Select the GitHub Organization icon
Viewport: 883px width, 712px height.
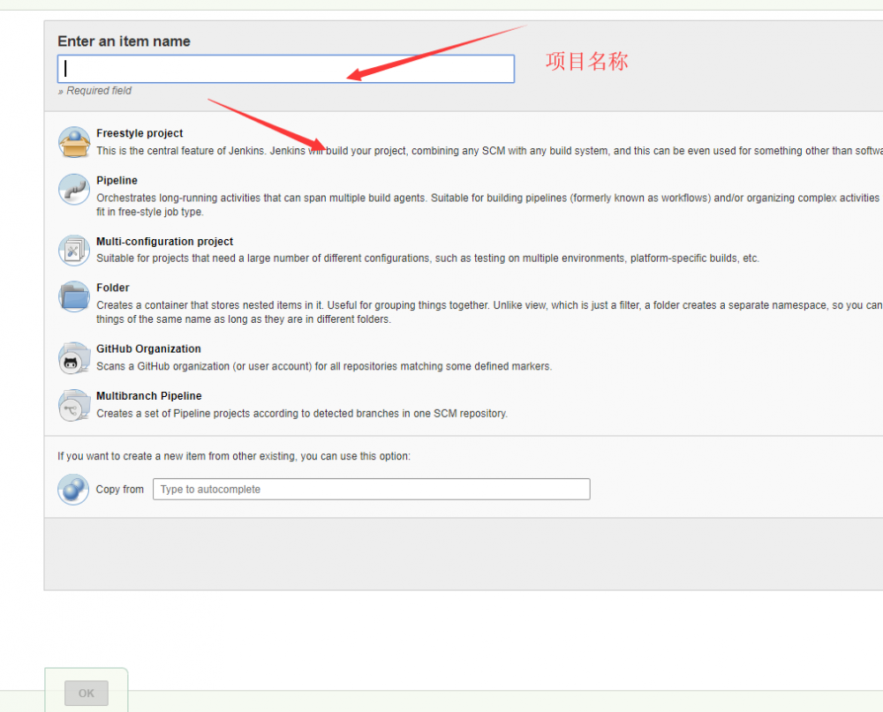click(74, 357)
